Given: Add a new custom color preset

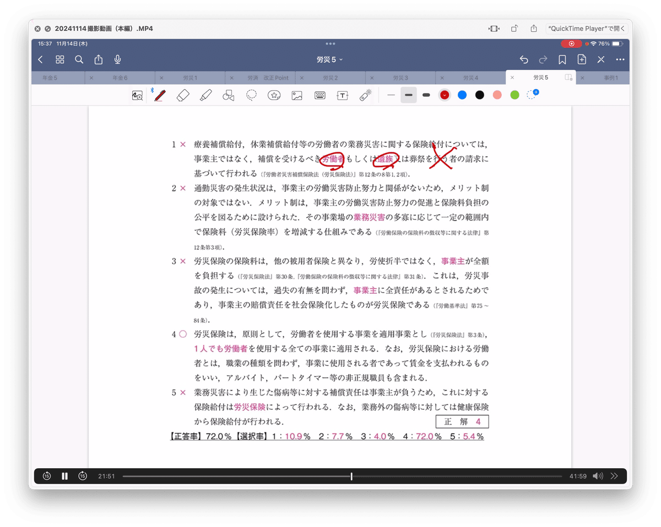Looking at the screenshot, I should [x=532, y=95].
